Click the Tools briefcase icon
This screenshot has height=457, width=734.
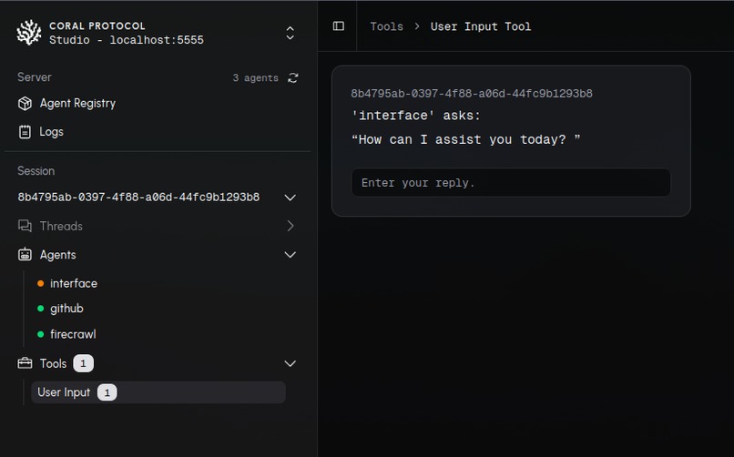coord(25,363)
